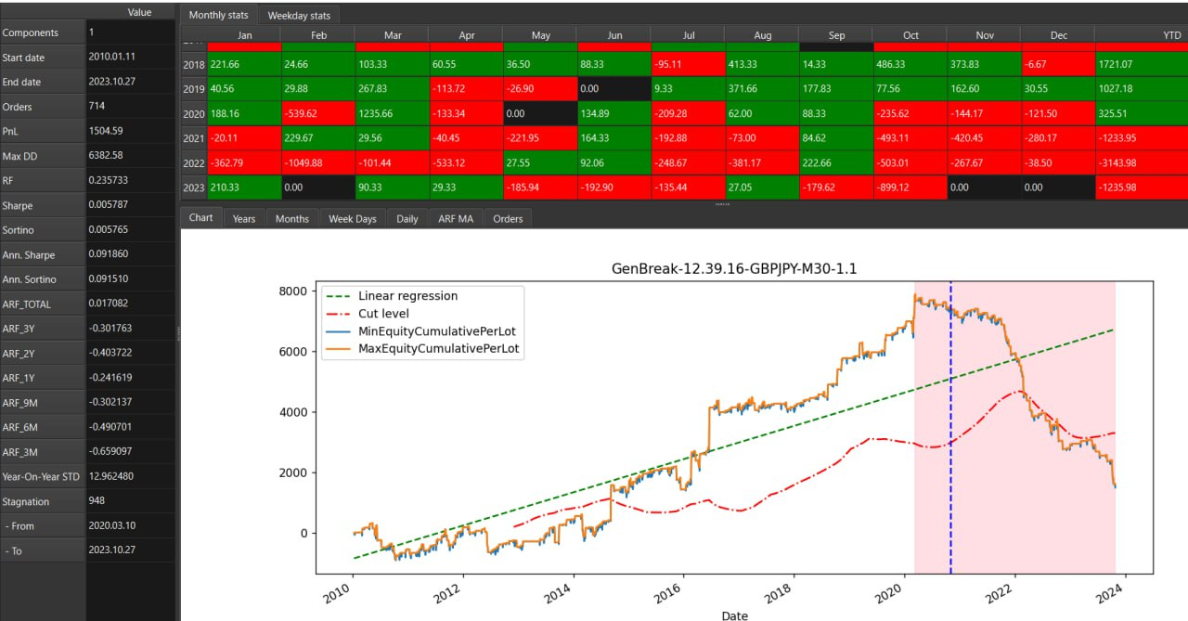This screenshot has height=621, width=1188.
Task: Select the Year-On-Year STD value 12.962480
Action: 131,476
